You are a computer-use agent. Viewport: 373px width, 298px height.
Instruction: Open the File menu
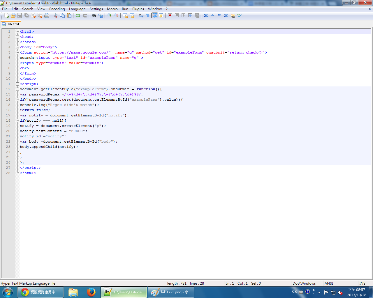click(x=5, y=9)
